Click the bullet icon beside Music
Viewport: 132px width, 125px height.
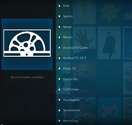[x=59, y=37]
